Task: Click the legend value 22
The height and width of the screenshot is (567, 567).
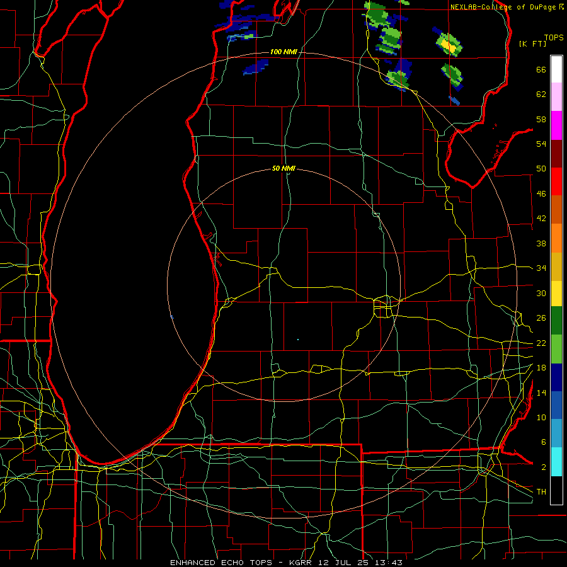Action: pyautogui.click(x=541, y=343)
